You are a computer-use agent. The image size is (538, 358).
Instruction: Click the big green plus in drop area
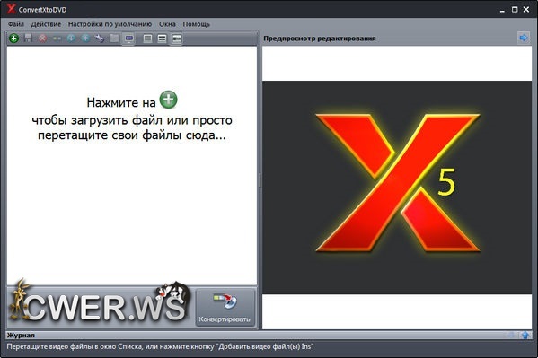pyautogui.click(x=169, y=100)
